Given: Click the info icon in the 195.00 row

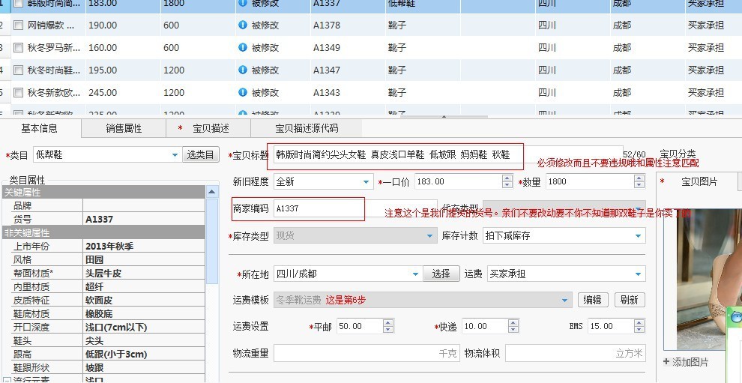Looking at the screenshot, I should [242, 70].
